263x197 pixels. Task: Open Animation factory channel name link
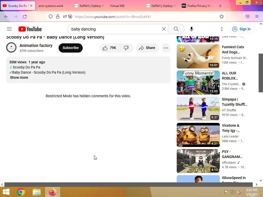point(36,46)
